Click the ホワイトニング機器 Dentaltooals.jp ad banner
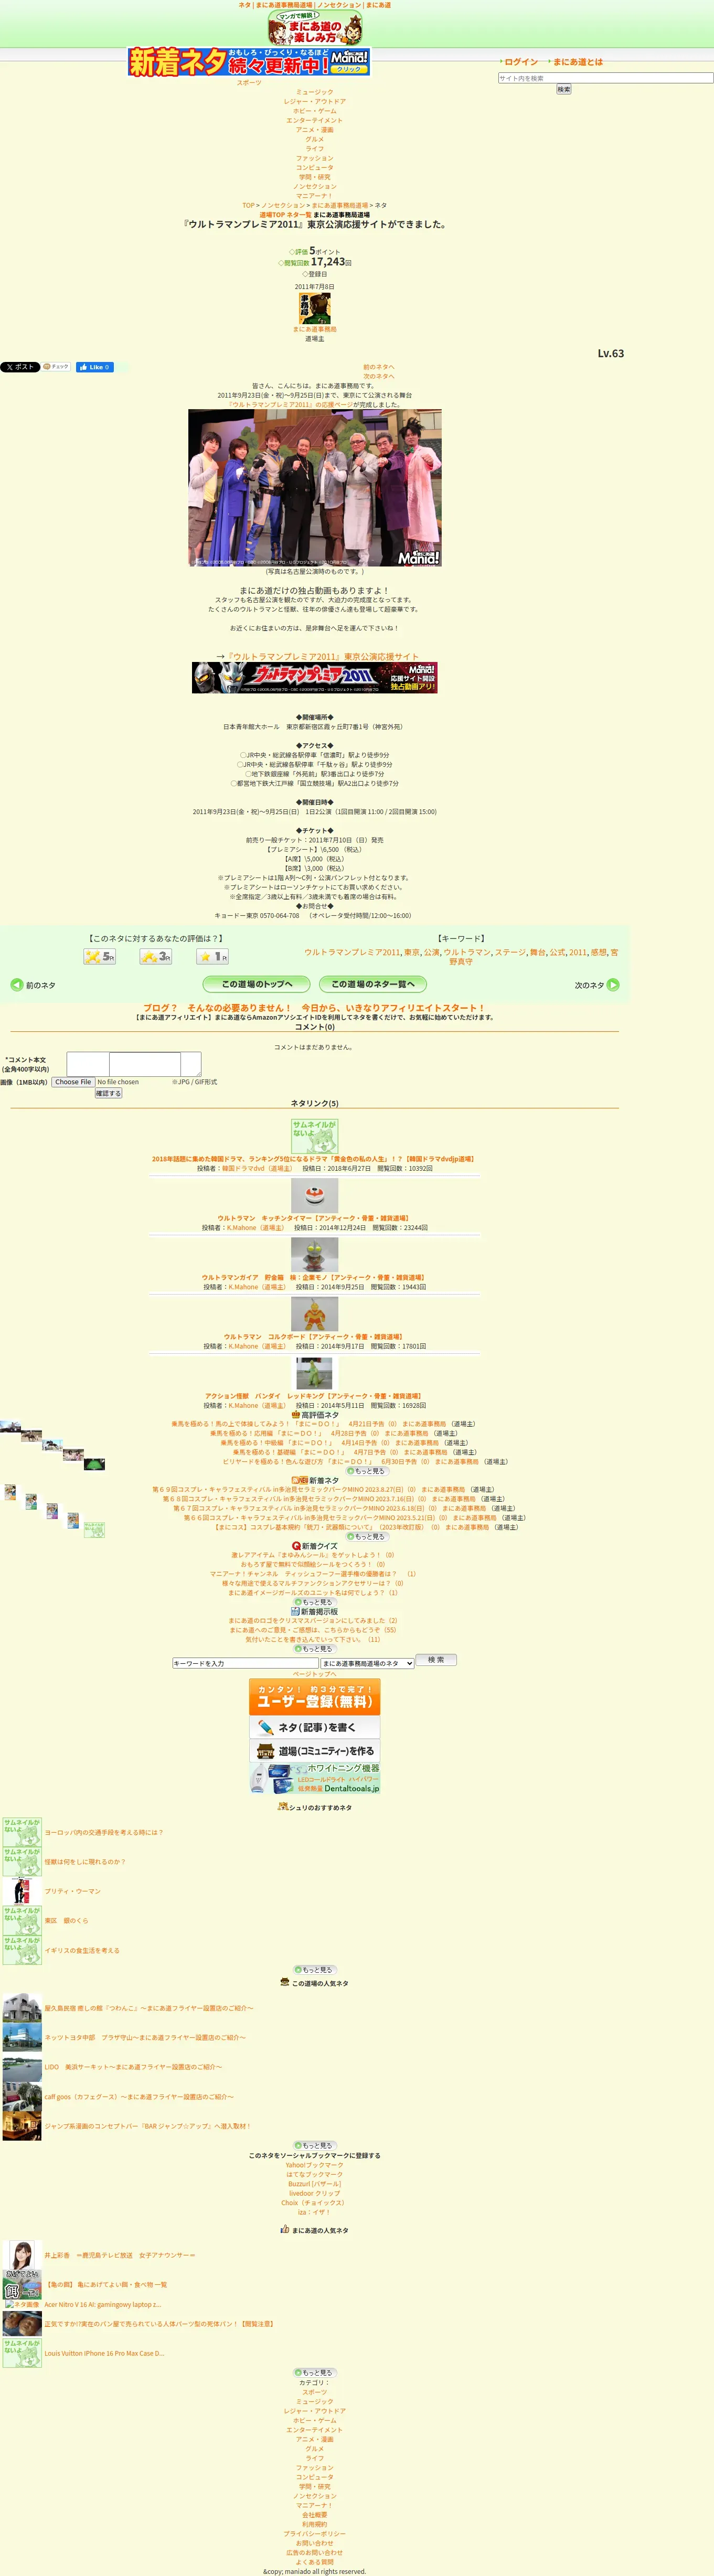Viewport: 714px width, 2576px height. (x=315, y=1778)
